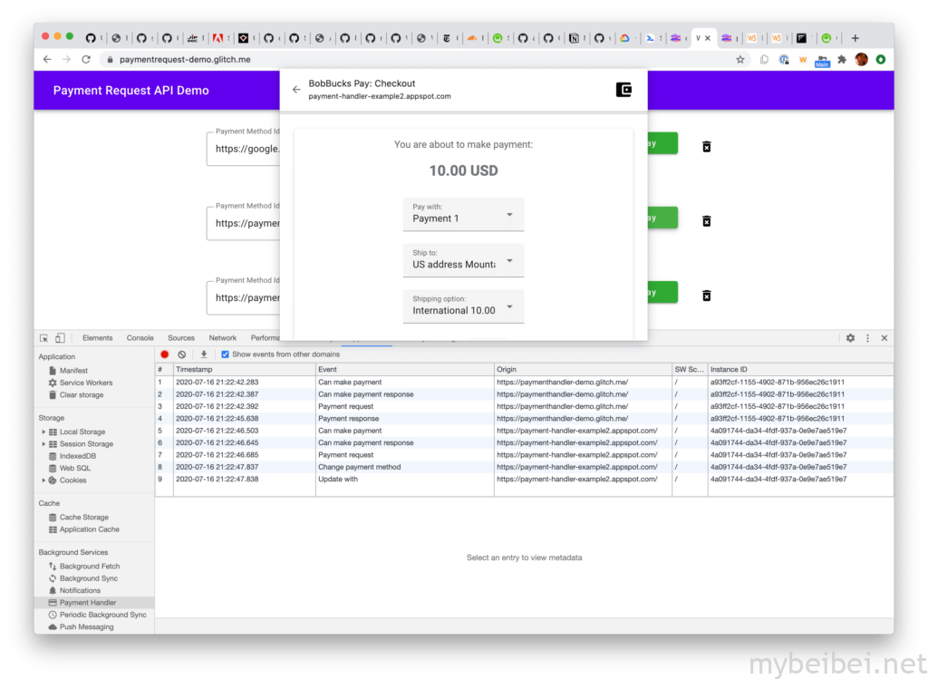The width and height of the screenshot is (928, 679).
Task: Bookmark this page with the star icon
Action: (740, 60)
